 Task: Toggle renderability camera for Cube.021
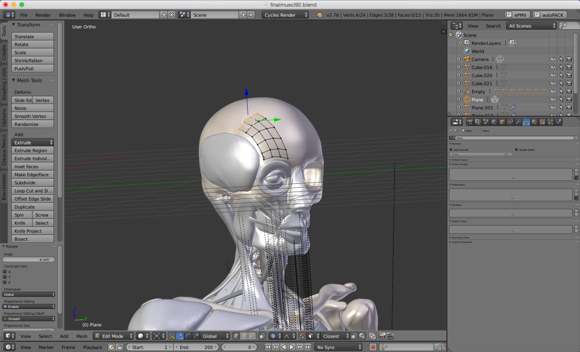570,84
